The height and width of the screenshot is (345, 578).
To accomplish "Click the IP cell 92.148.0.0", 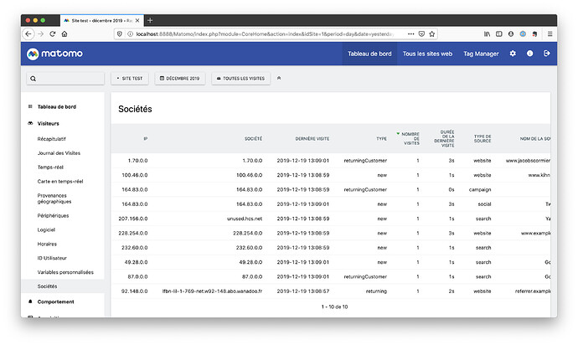I will tap(135, 291).
